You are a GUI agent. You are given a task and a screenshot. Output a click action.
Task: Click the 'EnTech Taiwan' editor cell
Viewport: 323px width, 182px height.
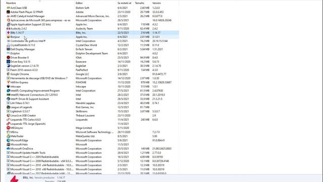click(x=84, y=49)
